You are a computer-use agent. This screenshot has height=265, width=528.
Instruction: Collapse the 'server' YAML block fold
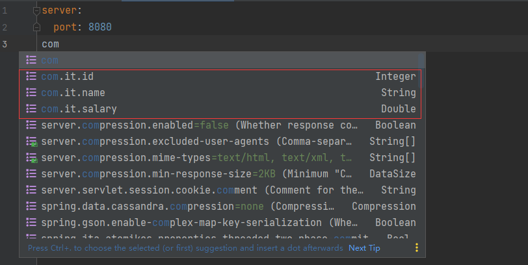coord(36,11)
